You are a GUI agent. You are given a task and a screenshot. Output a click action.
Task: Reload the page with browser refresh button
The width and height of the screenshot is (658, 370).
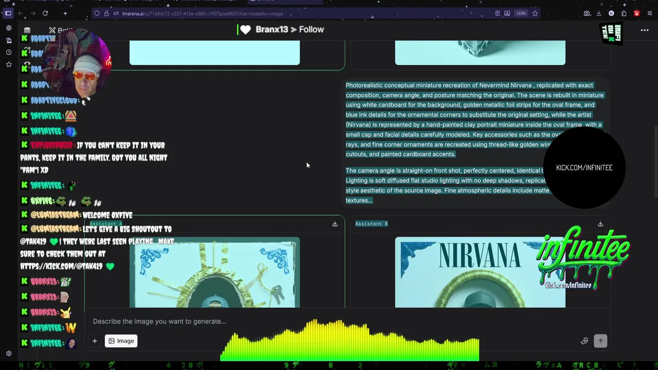45,13
